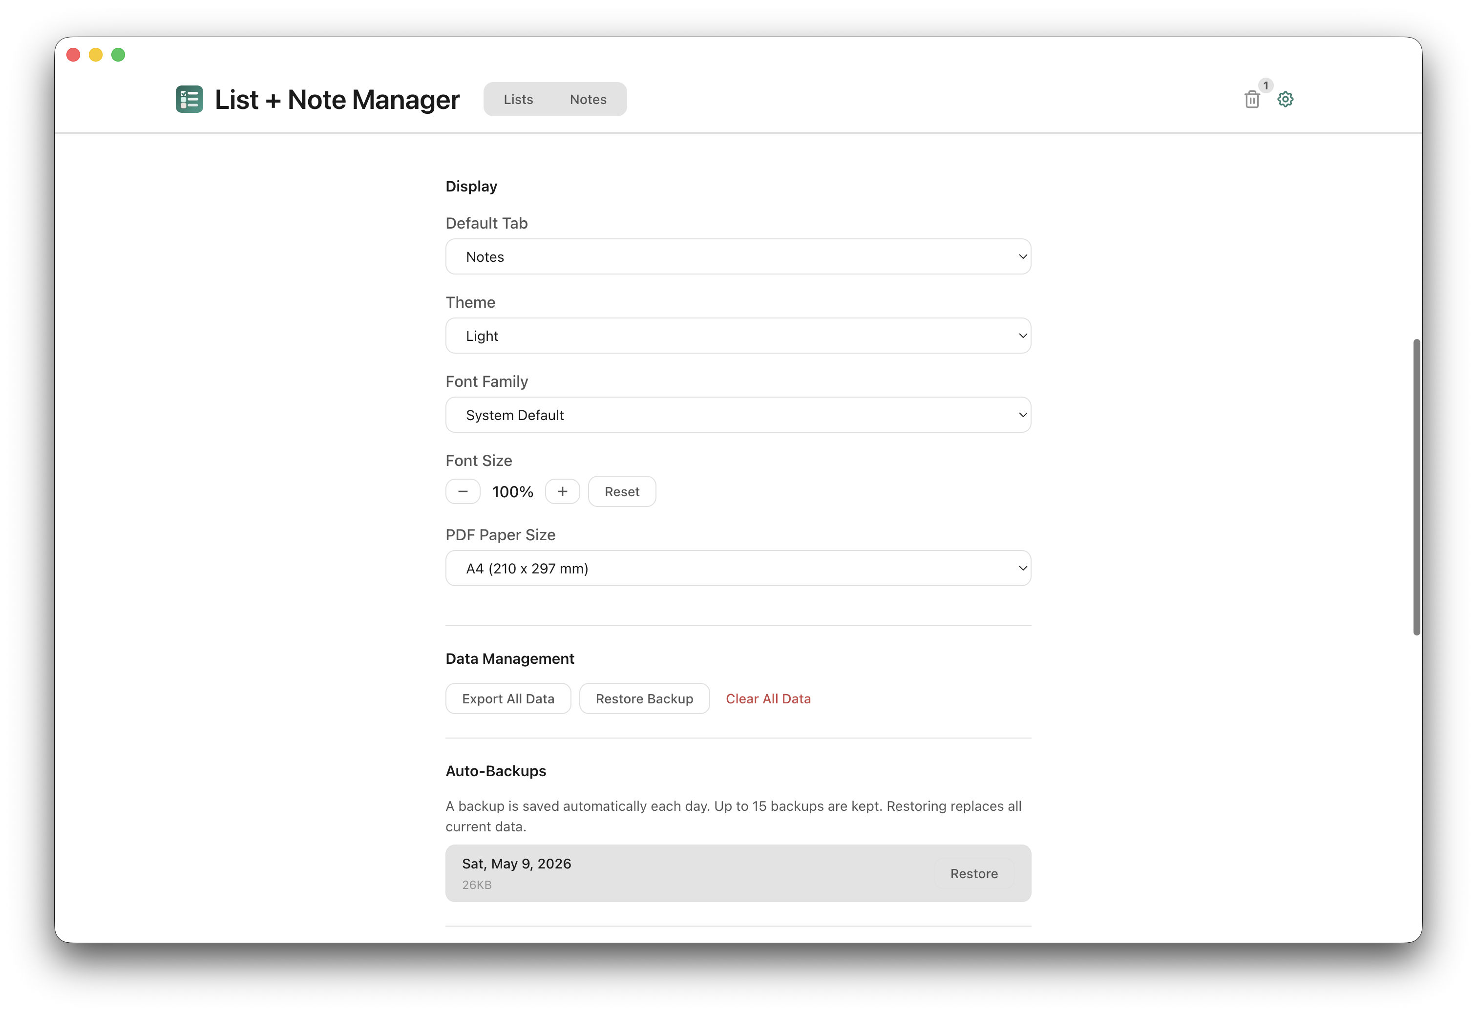Click the Display section heading

(471, 186)
